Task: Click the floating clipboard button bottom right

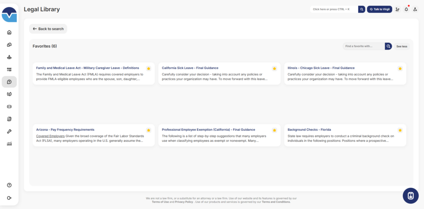Action: pos(410,196)
